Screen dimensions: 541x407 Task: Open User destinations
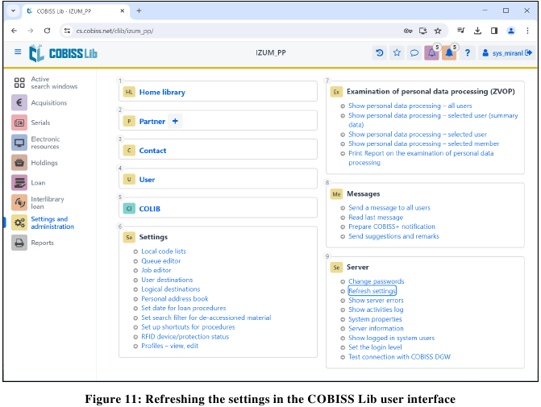pos(167,280)
